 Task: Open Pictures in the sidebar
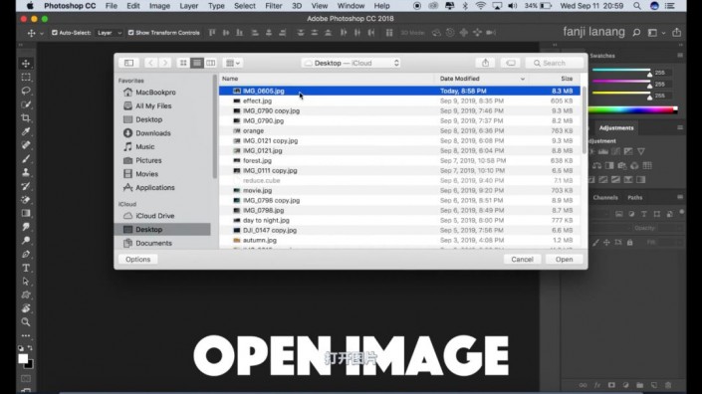148,160
